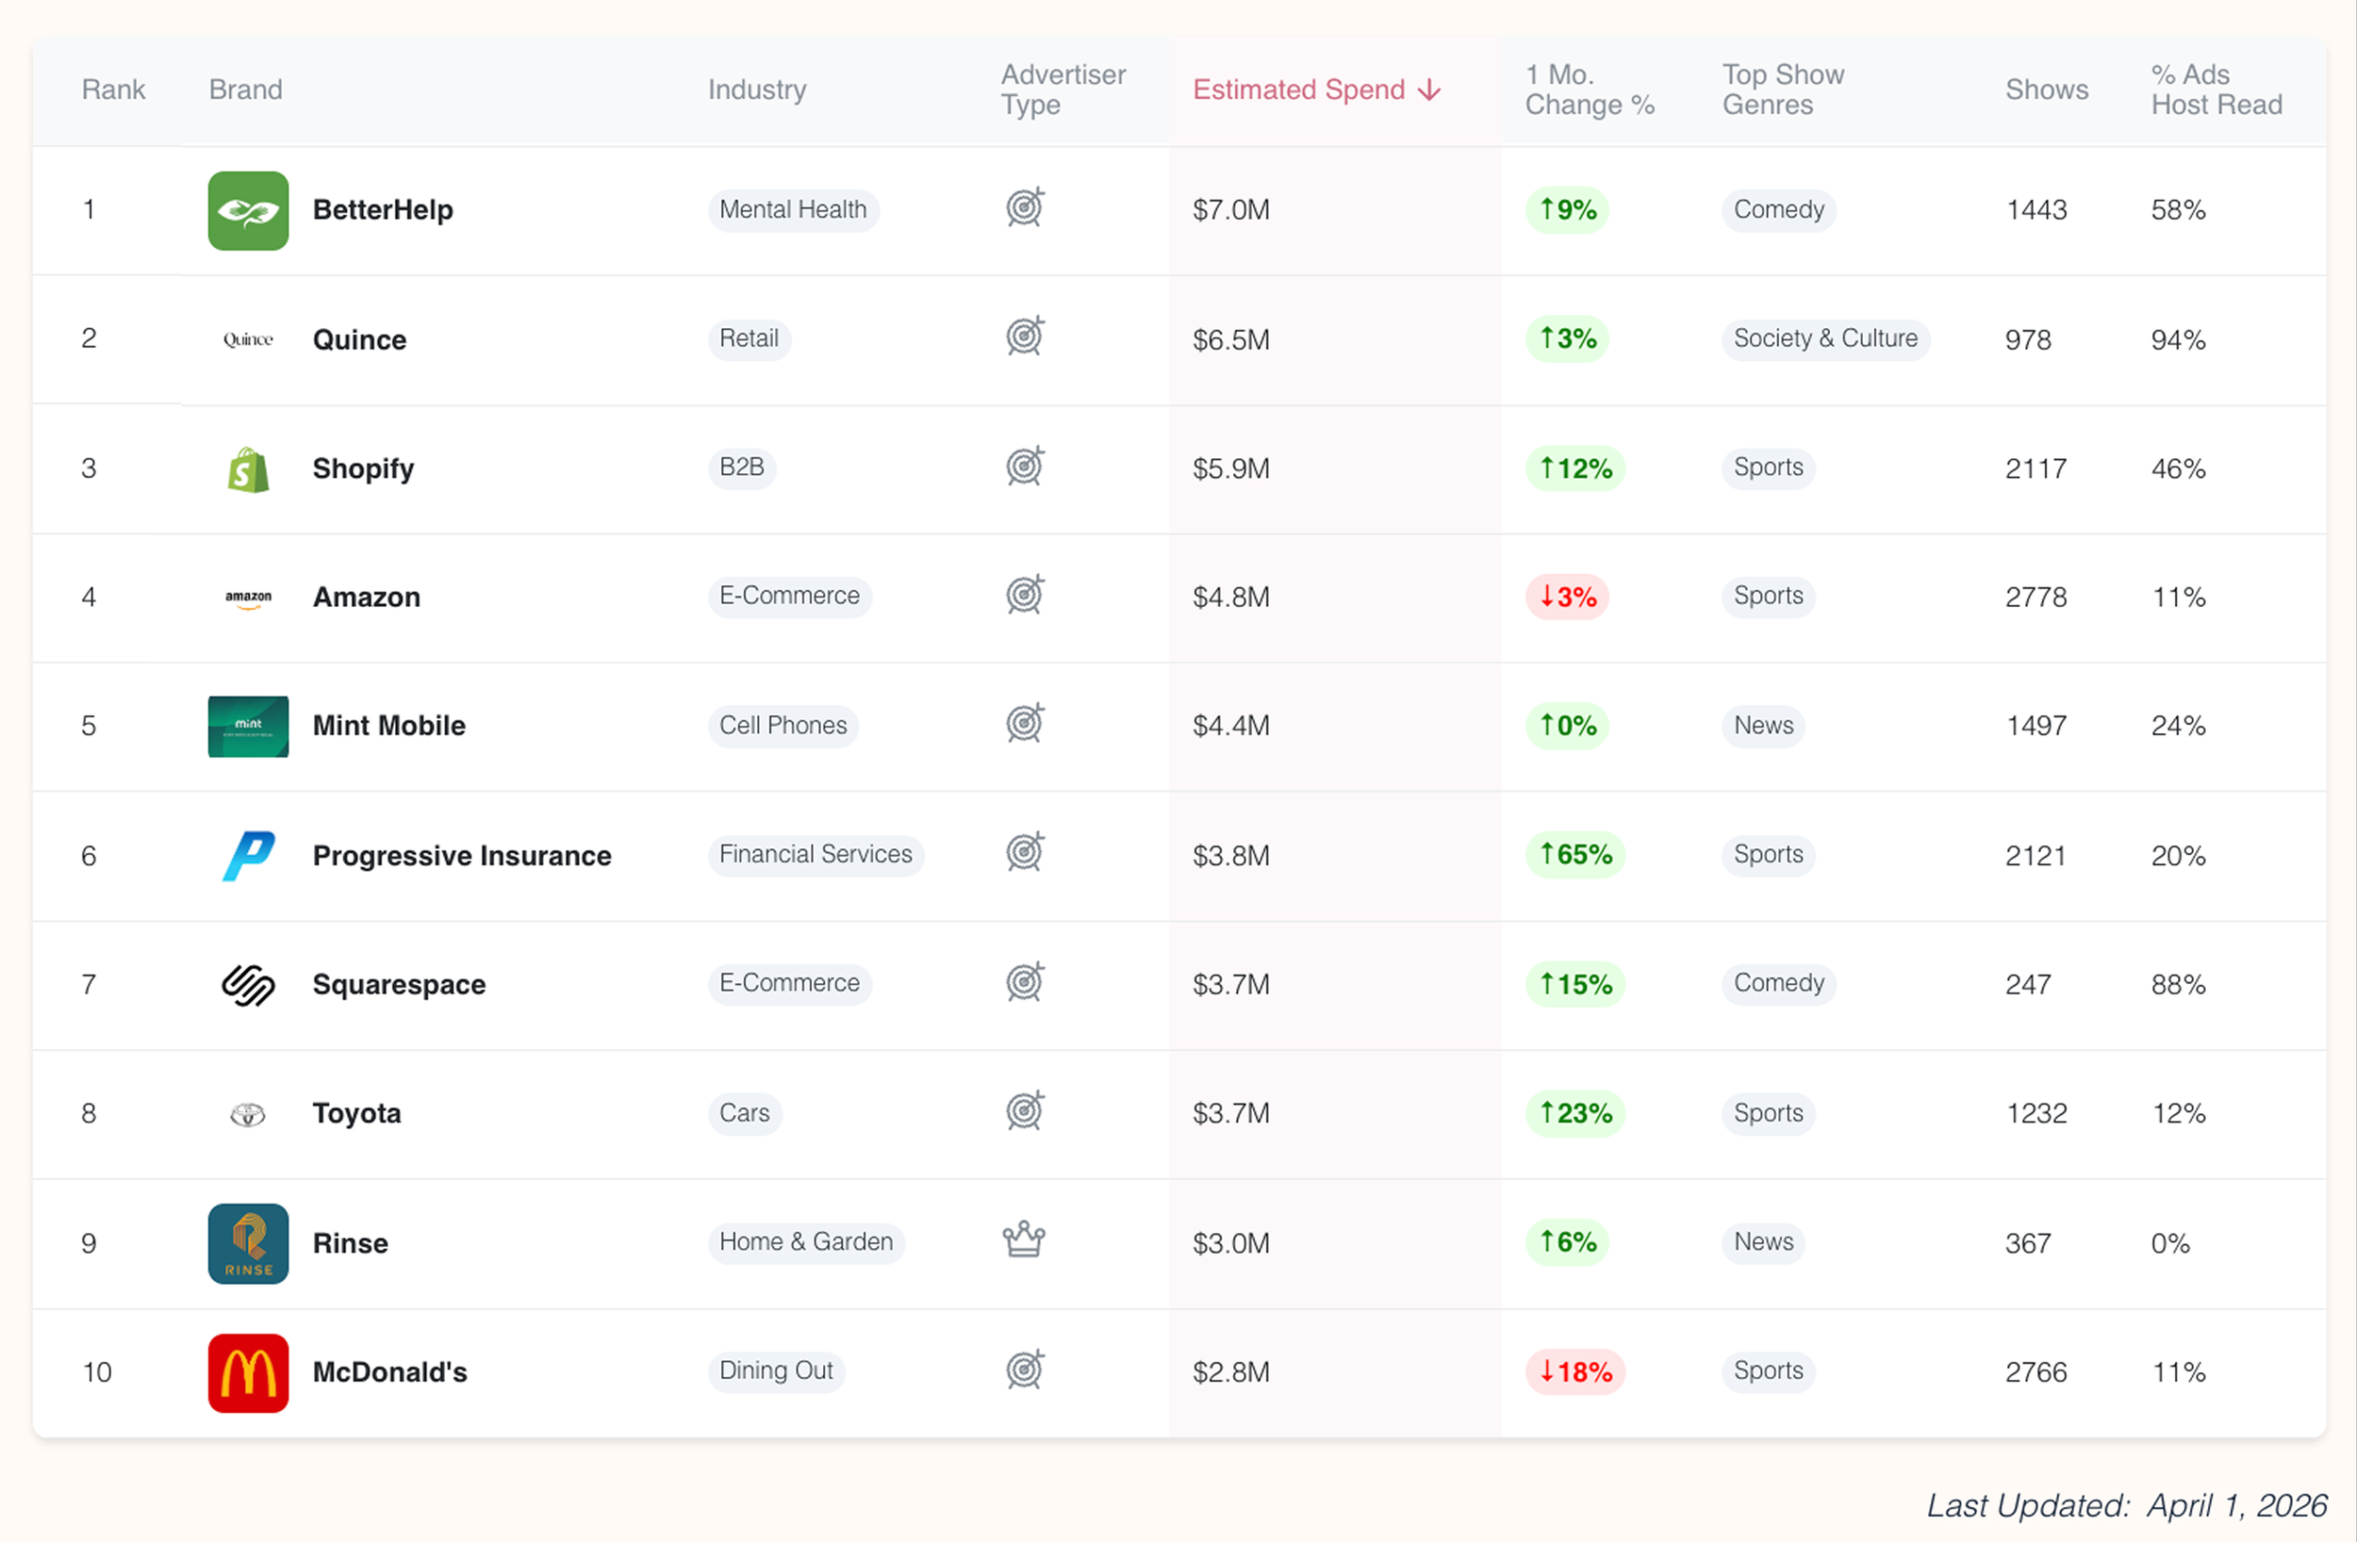Click the Progressive Insurance P logo
This screenshot has width=2357, height=1542.
click(248, 855)
